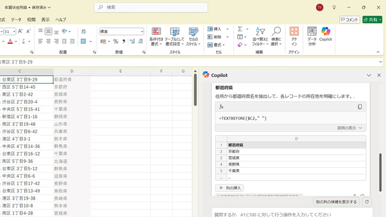Increase the cell indent
The image size is (386, 217).
tap(72, 41)
